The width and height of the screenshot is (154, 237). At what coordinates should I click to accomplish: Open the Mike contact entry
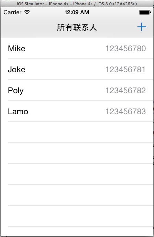[77, 48]
